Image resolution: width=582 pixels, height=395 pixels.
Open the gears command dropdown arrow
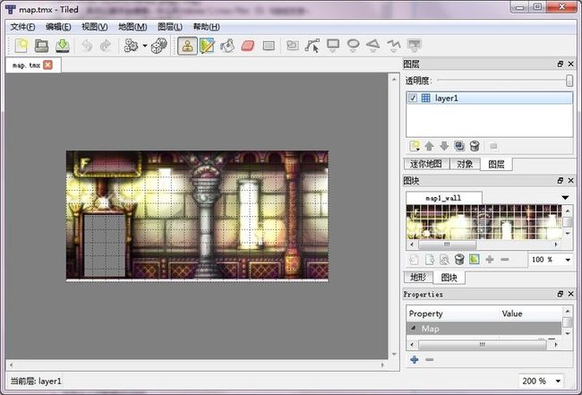(x=145, y=46)
